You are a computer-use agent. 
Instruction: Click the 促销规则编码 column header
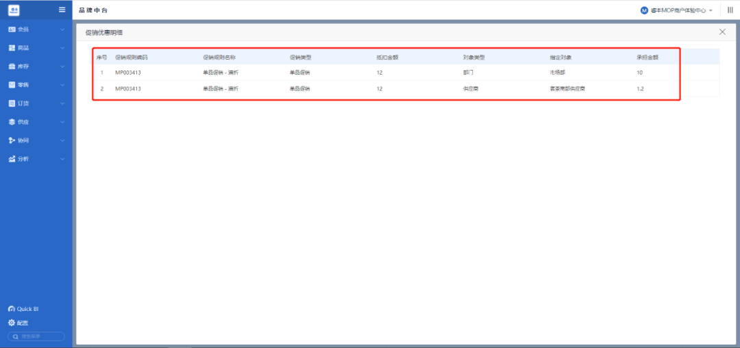coord(131,58)
